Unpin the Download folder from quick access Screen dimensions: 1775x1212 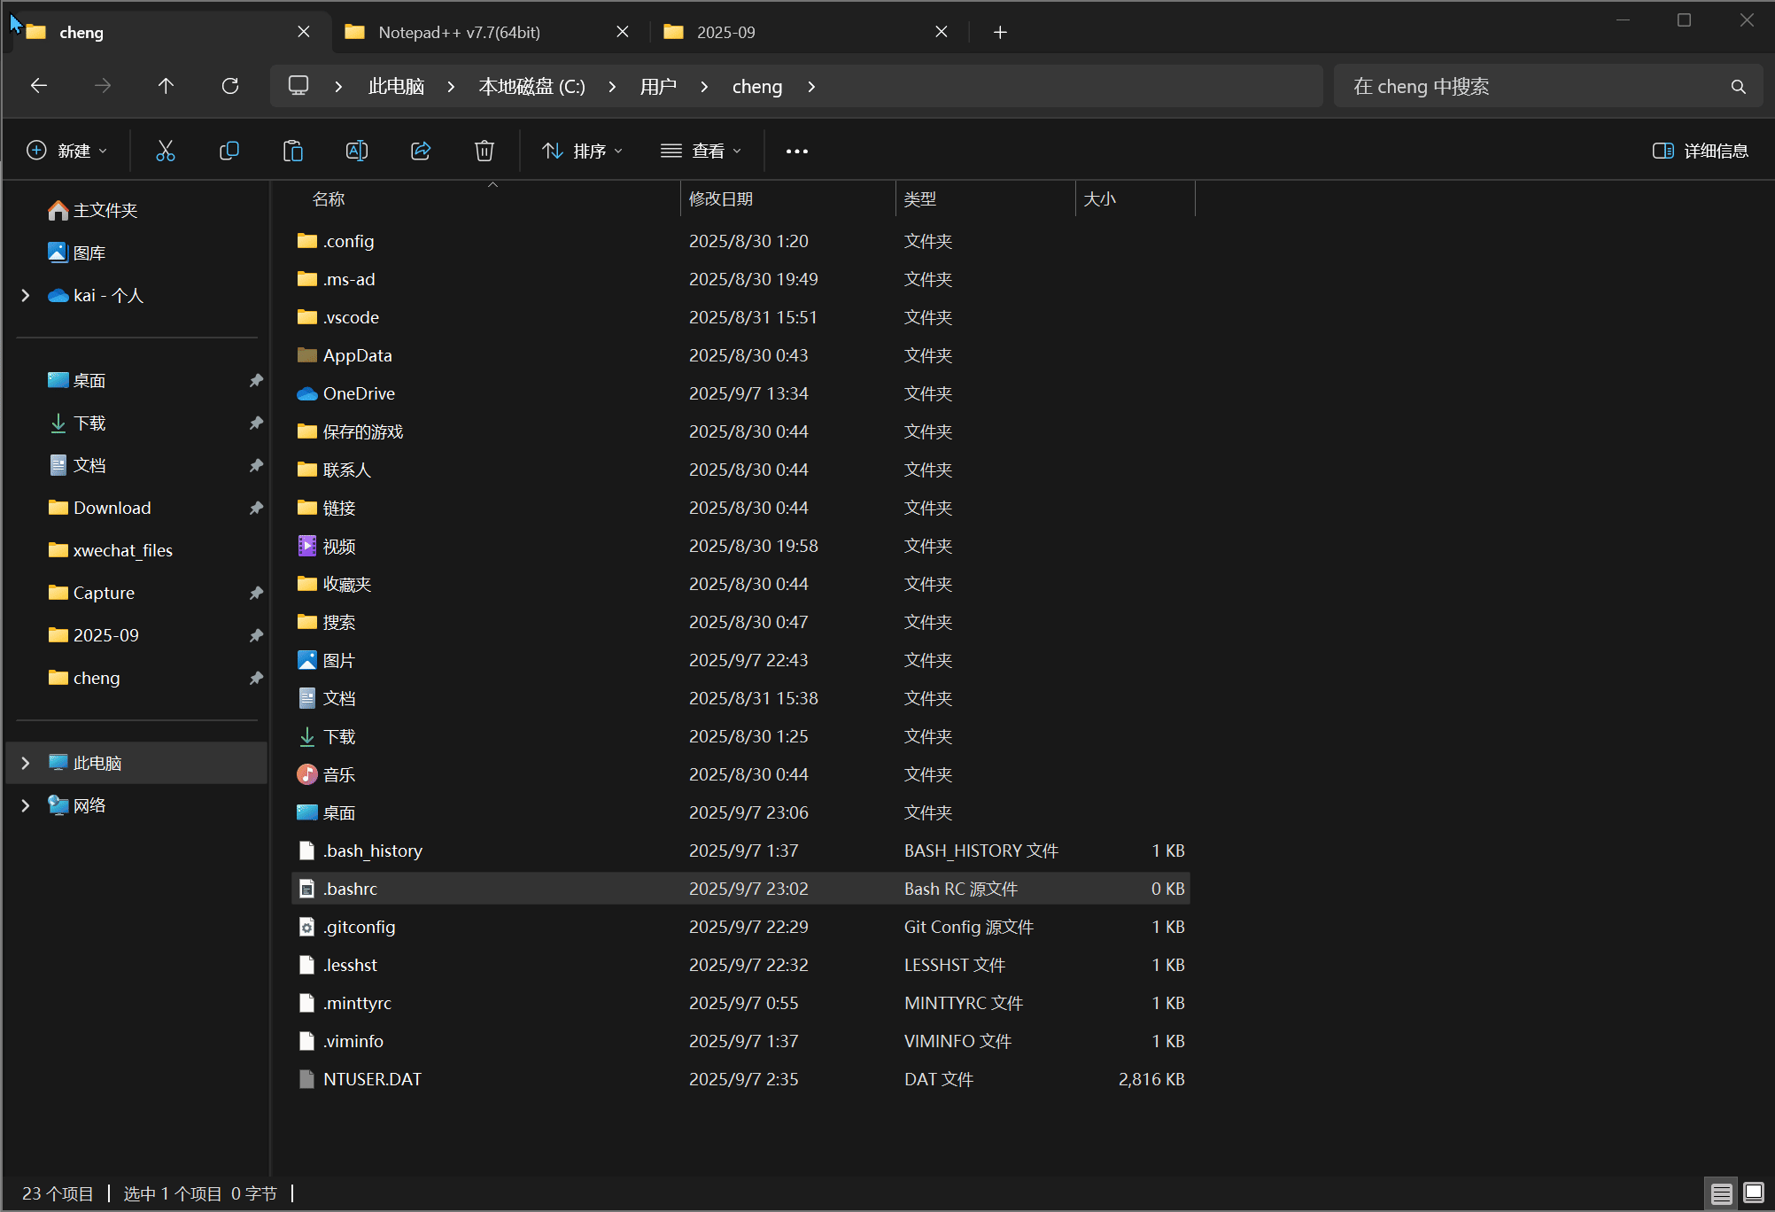click(255, 508)
